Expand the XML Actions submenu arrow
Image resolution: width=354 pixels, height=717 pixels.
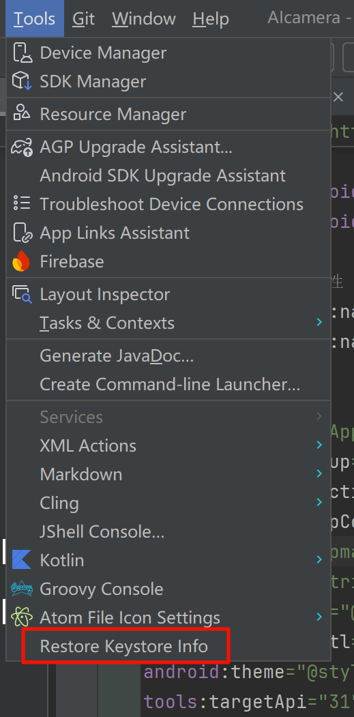(319, 445)
